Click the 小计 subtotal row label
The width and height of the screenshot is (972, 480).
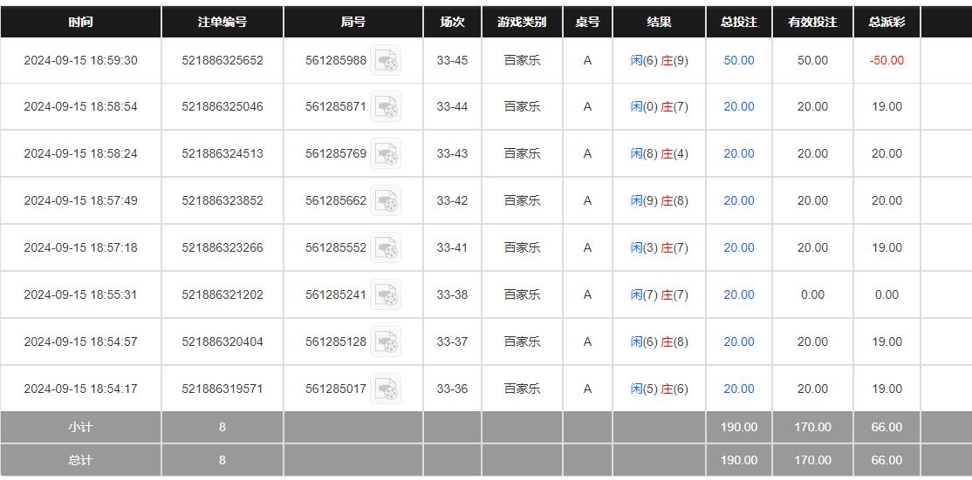click(x=80, y=427)
